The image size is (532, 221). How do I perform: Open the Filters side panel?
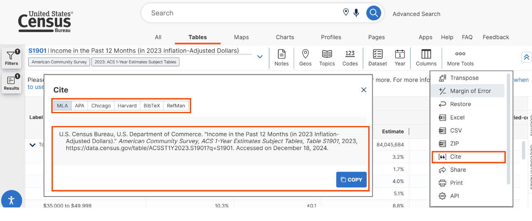[12, 58]
